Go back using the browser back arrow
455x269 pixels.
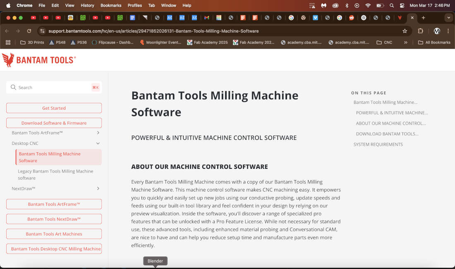[x=7, y=31]
